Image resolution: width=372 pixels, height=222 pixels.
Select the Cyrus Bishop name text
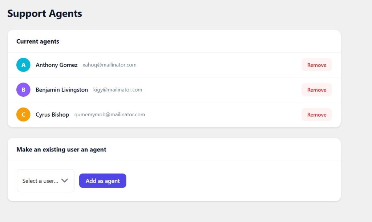[x=52, y=114]
